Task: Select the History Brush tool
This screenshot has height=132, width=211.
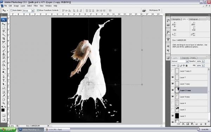Action: pos(4,58)
